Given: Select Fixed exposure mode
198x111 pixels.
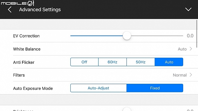Looking at the screenshot, I should (155, 88).
